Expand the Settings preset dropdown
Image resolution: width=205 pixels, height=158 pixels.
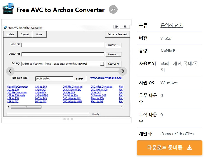click(102, 64)
